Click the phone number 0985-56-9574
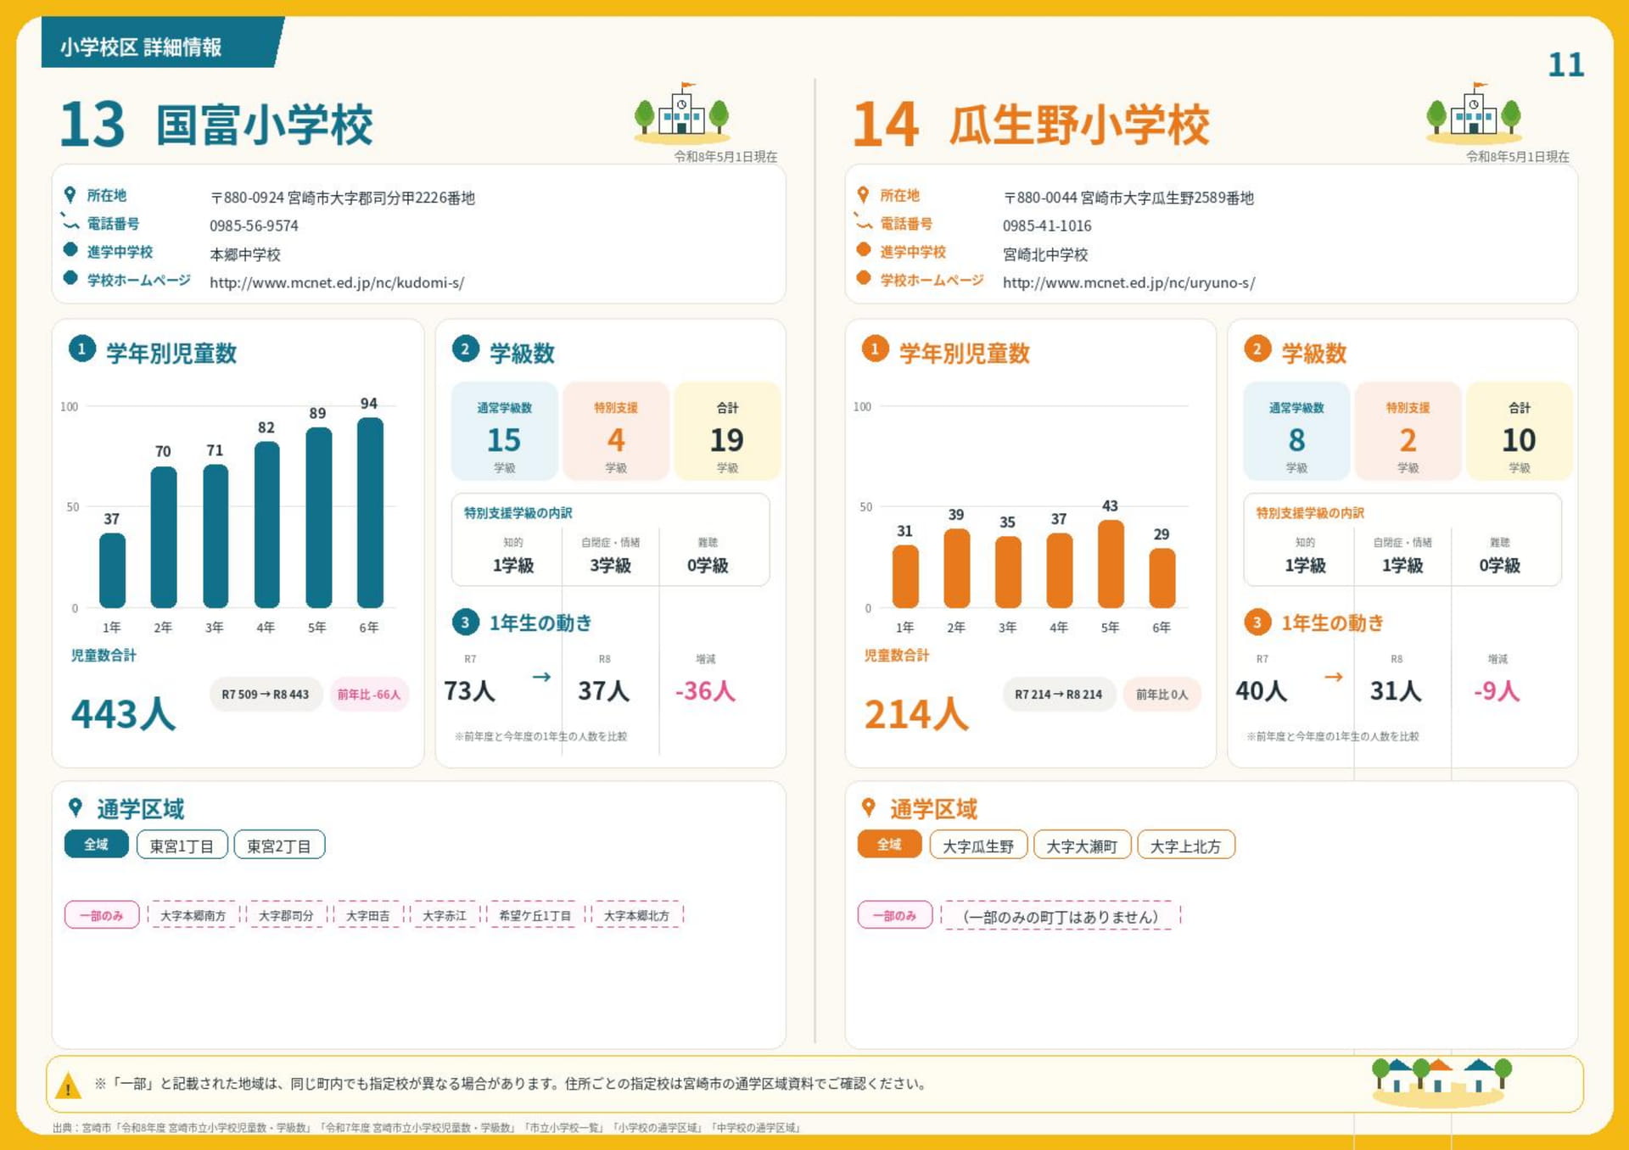This screenshot has height=1150, width=1629. (x=254, y=226)
